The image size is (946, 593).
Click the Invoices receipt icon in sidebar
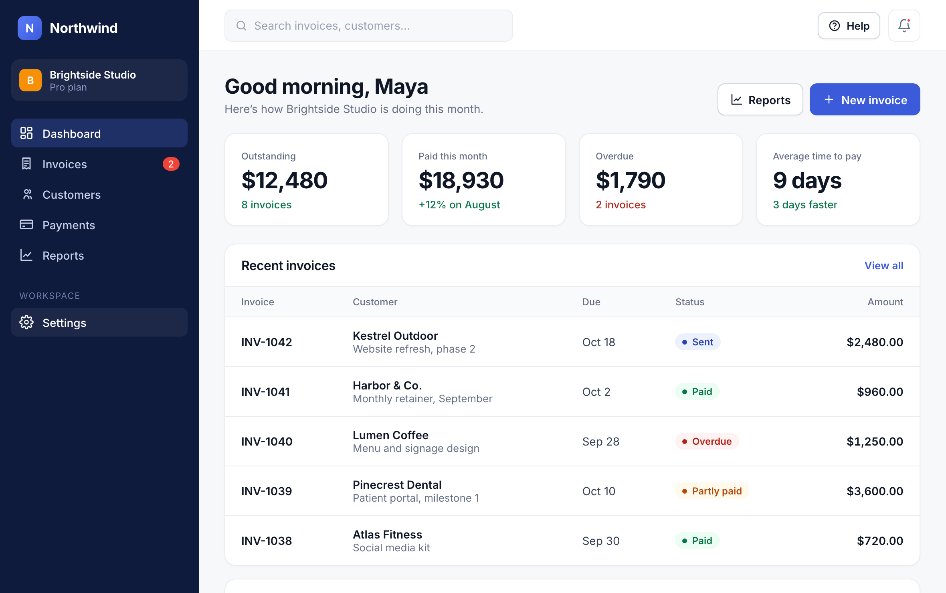(x=26, y=164)
